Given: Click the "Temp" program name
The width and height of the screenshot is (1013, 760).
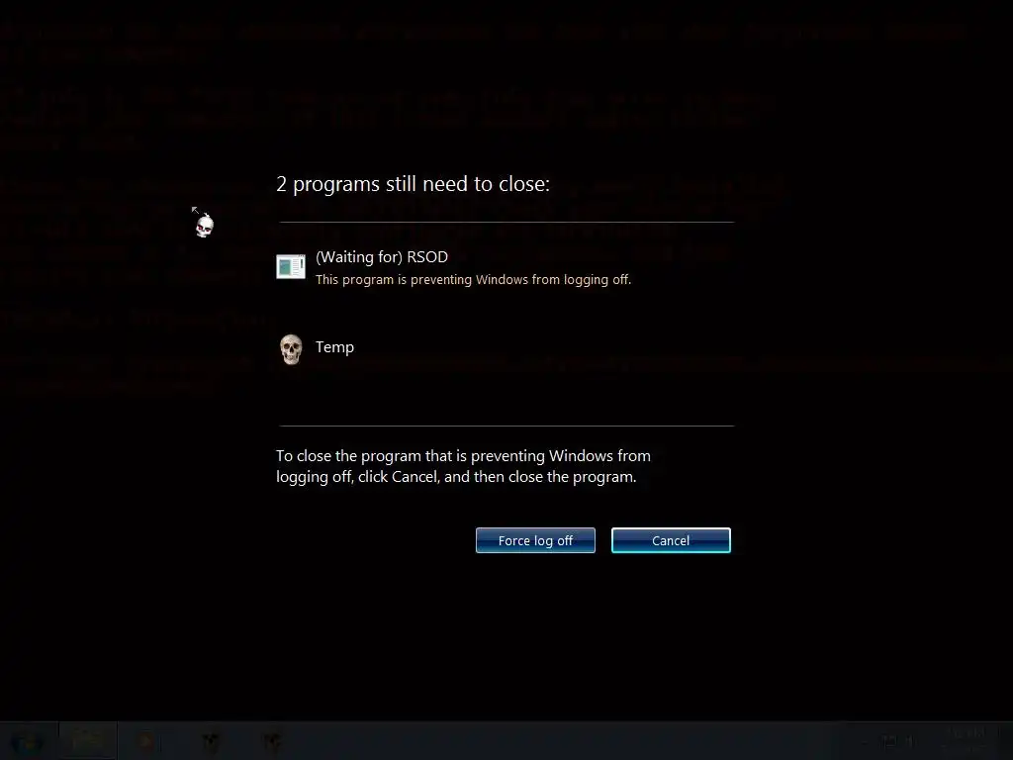Looking at the screenshot, I should coord(334,347).
